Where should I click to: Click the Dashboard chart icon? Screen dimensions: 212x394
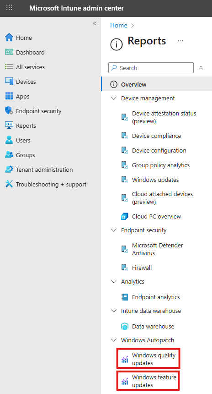tap(9, 52)
